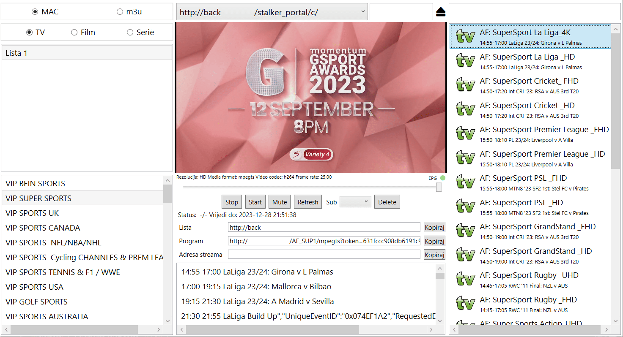Screen dimensions: 623x337
Task: Select the MAC radio button
Action: (35, 12)
